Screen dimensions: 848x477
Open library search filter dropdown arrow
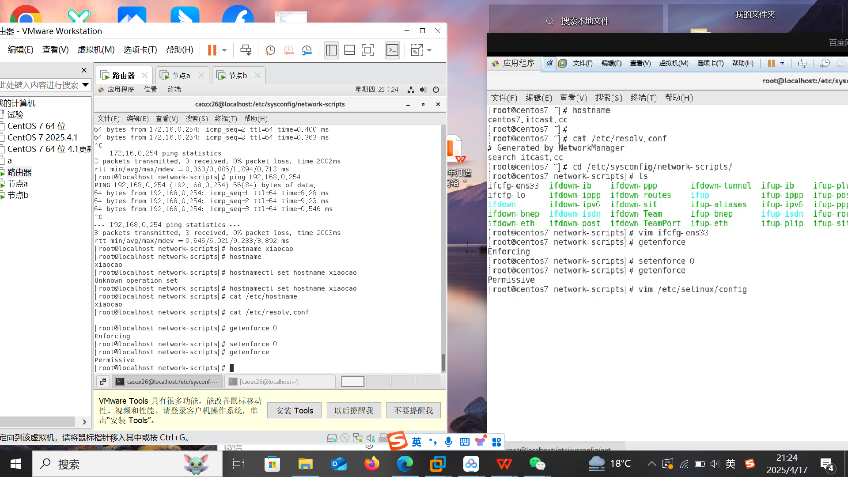[x=86, y=84]
